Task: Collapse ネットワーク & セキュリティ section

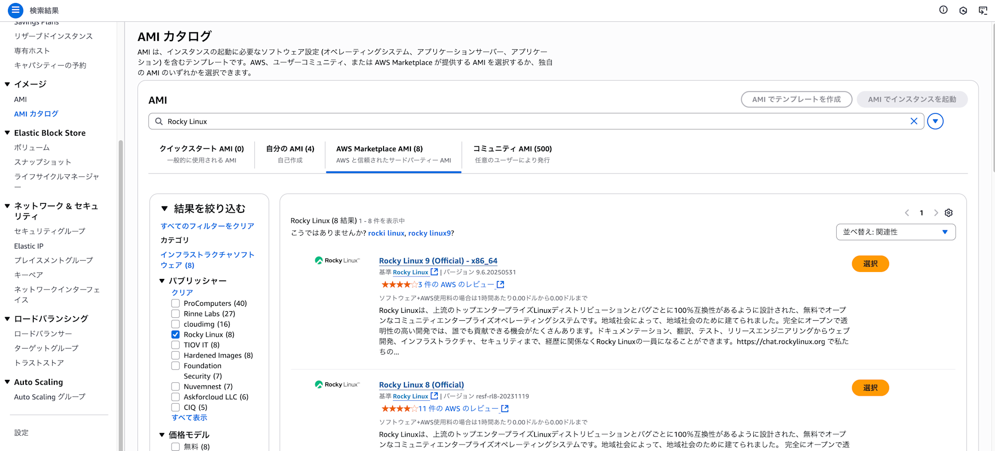Action: [7, 206]
